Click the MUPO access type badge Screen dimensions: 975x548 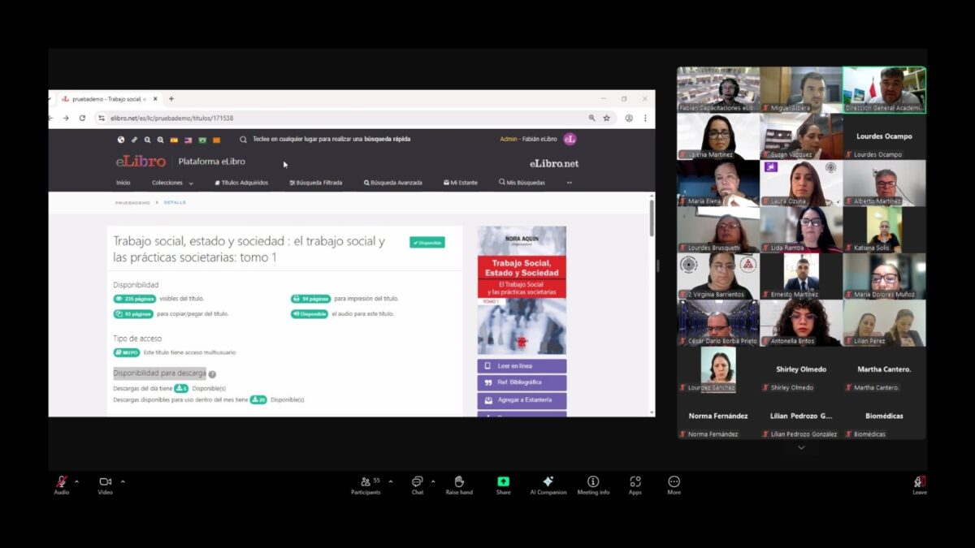click(x=127, y=352)
